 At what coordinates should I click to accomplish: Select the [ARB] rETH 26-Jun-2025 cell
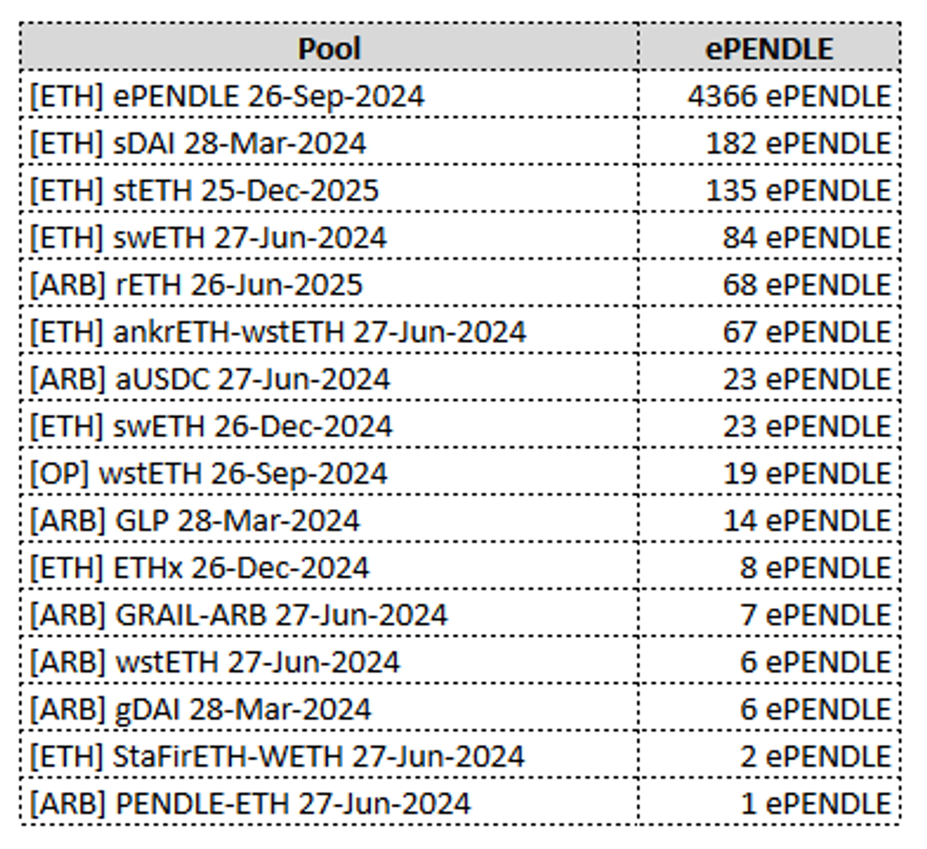point(197,285)
